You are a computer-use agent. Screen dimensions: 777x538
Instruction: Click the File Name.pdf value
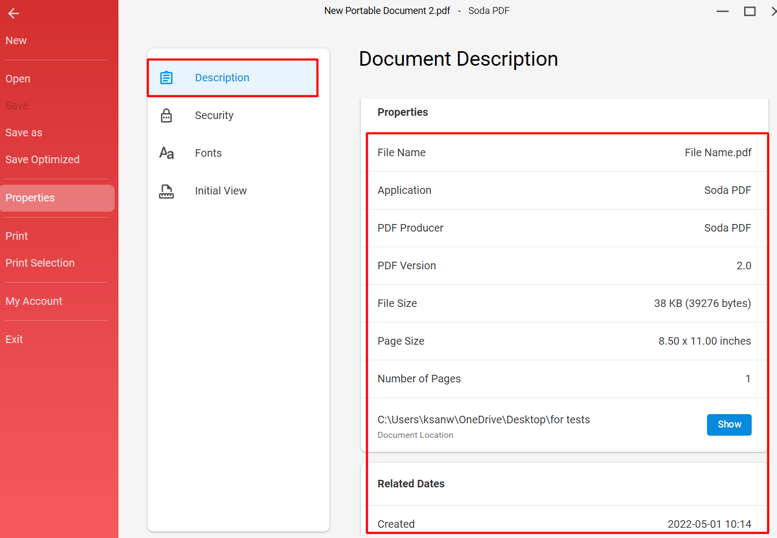[718, 152]
